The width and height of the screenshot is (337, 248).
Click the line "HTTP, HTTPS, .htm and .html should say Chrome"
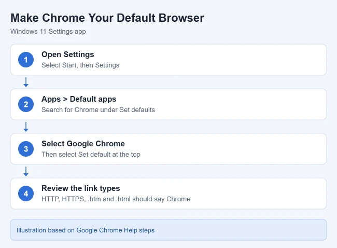(116, 199)
